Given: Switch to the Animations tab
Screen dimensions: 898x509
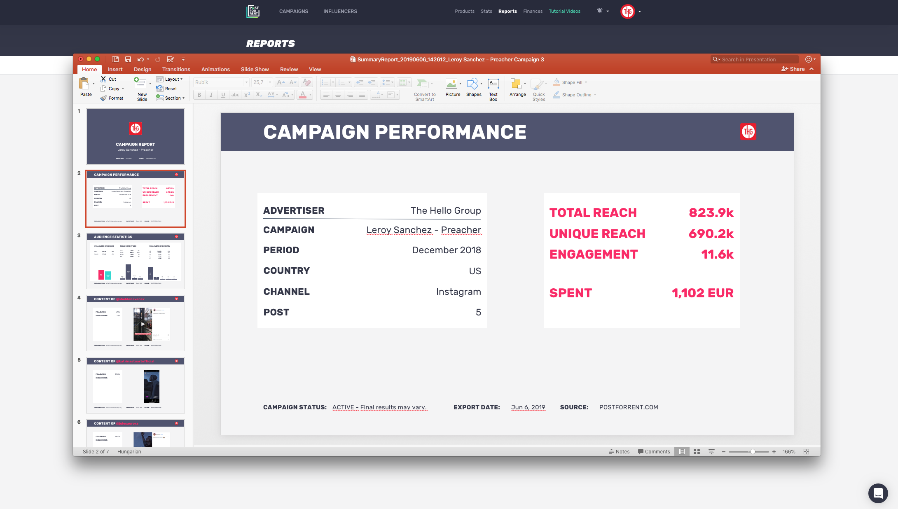Looking at the screenshot, I should coord(215,69).
